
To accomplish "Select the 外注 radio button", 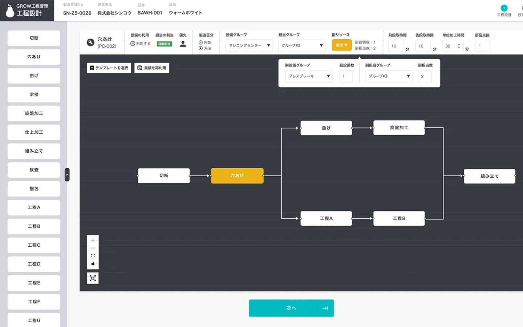I will (x=200, y=48).
